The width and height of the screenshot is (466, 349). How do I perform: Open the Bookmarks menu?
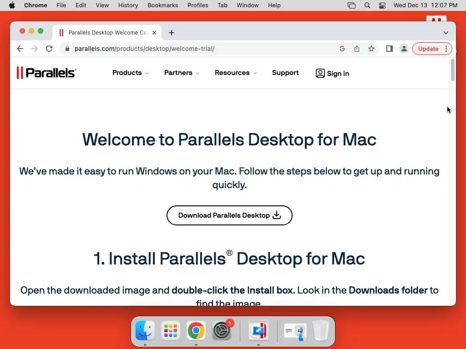[163, 5]
